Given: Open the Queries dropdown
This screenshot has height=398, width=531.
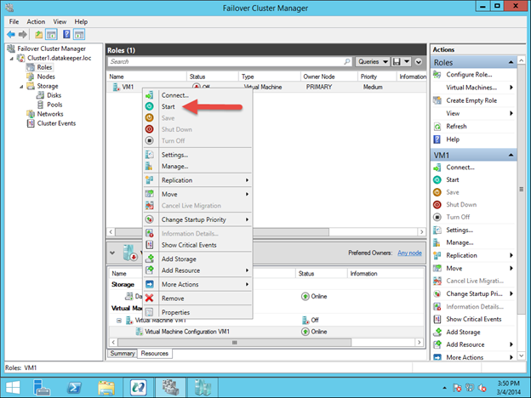Looking at the screenshot, I should coord(373,62).
